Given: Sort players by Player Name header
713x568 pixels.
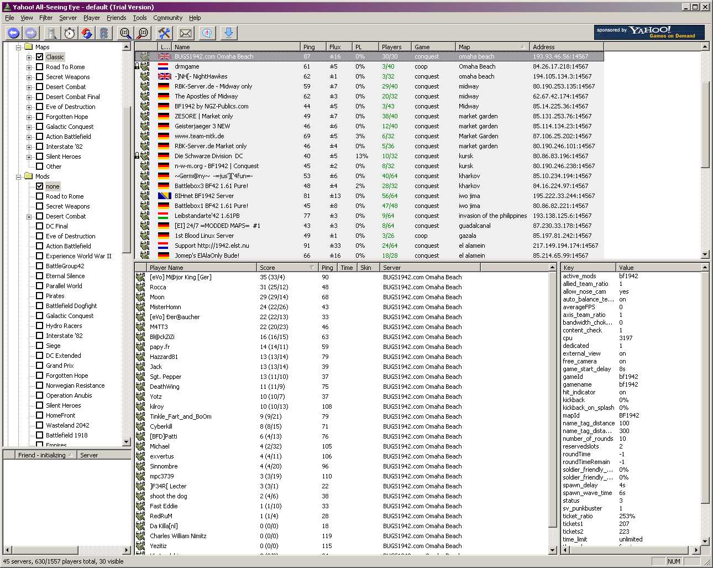Looking at the screenshot, I should point(202,267).
